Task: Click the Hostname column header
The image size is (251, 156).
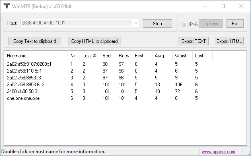Action: (x=36, y=56)
